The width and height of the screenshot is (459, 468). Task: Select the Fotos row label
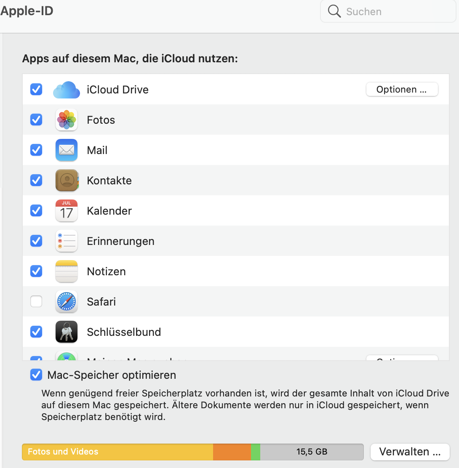101,120
